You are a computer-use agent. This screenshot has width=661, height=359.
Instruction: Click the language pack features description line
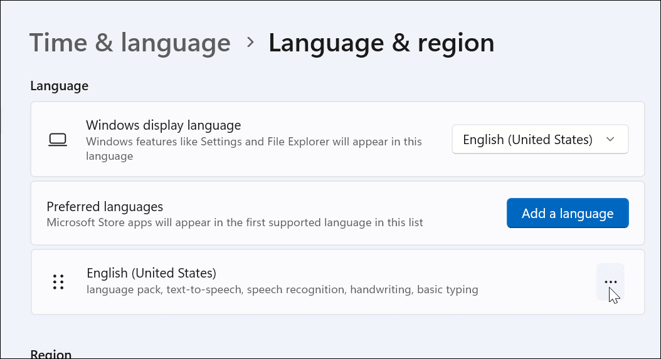pyautogui.click(x=282, y=290)
